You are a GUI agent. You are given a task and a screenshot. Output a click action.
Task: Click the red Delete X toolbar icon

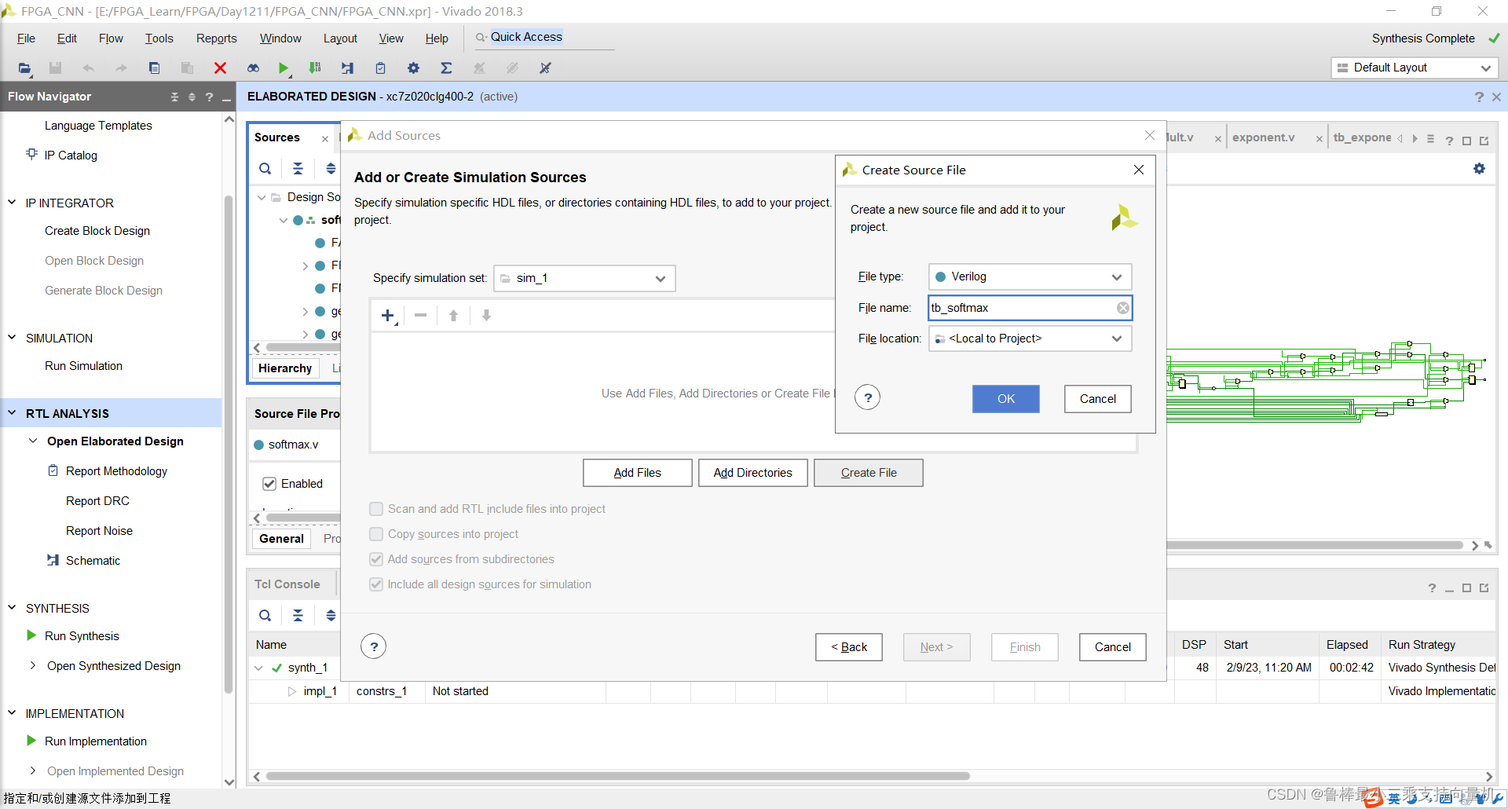click(220, 68)
